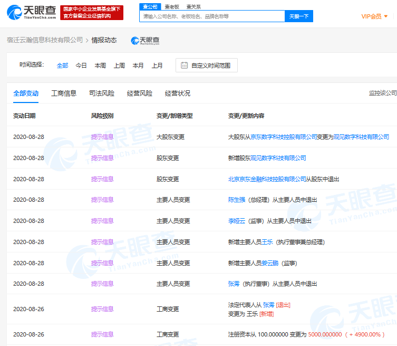Click the 情报动态 breadcrumb text

click(104, 40)
